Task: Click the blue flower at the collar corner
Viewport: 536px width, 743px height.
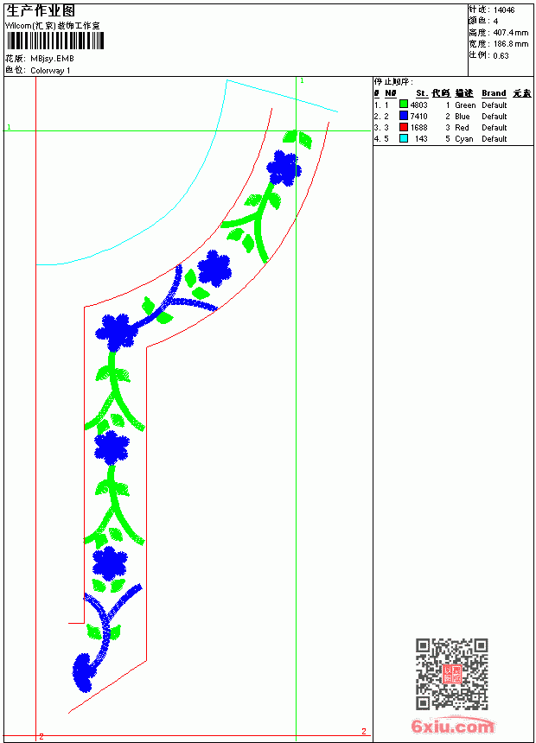Action: tap(117, 332)
